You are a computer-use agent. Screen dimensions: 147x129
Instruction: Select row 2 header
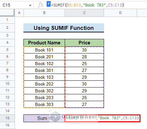7,28
